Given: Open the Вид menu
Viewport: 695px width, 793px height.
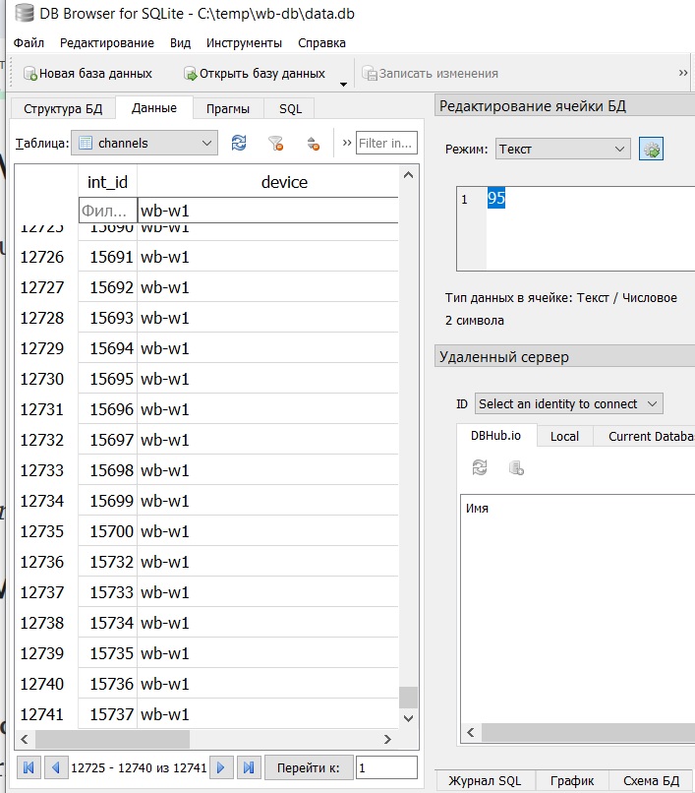Looking at the screenshot, I should coord(181,43).
